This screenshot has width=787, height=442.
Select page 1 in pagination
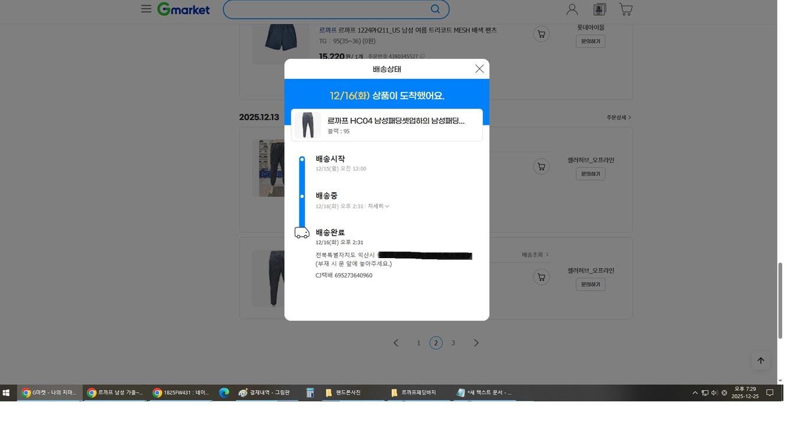(419, 343)
